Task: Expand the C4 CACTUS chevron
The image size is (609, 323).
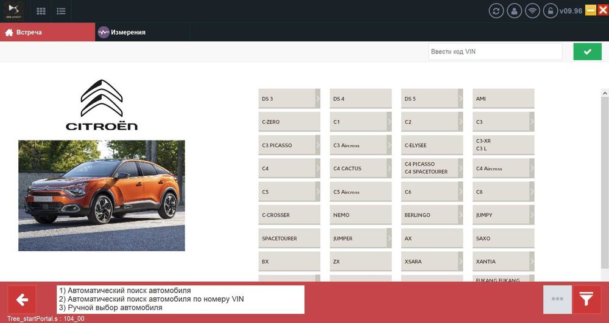Action: 389,168
